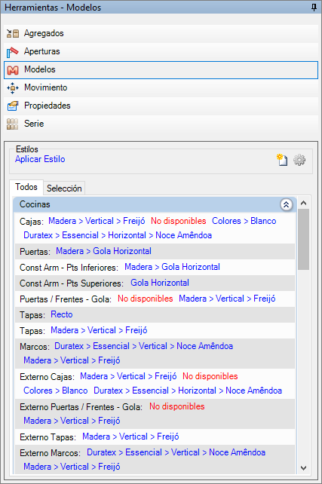Open style settings gear icon
This screenshot has width=322, height=484.
[x=299, y=160]
